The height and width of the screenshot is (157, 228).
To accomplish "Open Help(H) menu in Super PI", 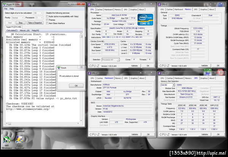I will (35, 30).
